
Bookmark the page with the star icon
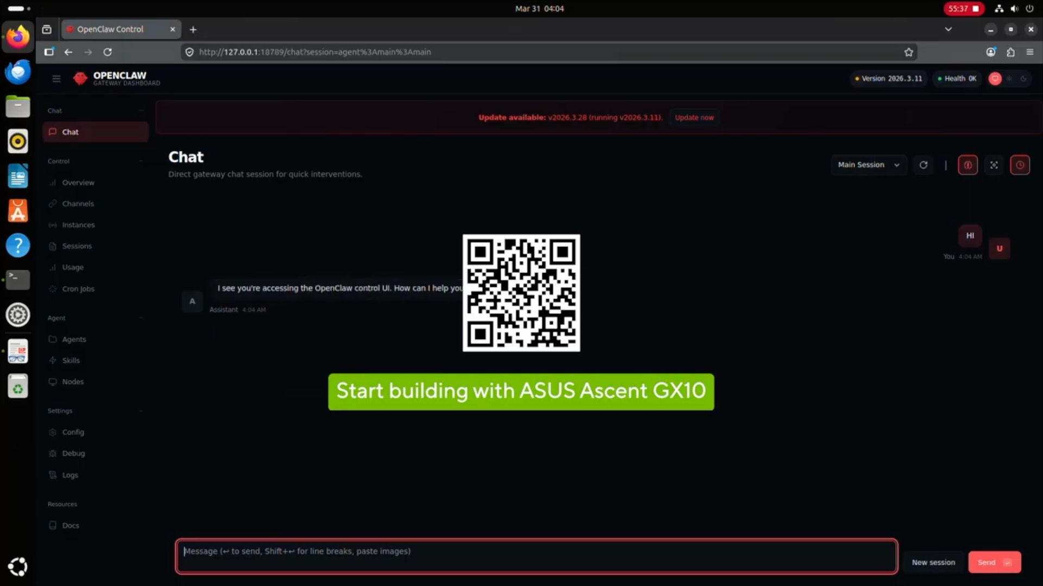tap(908, 52)
